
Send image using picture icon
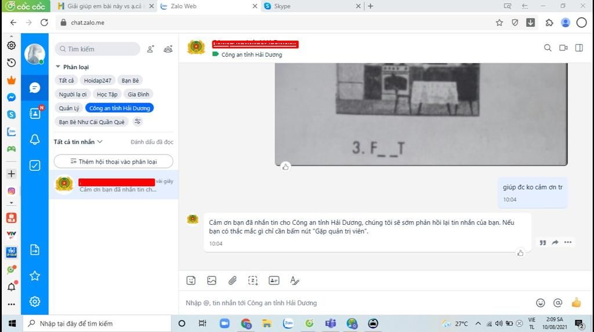coord(212,280)
